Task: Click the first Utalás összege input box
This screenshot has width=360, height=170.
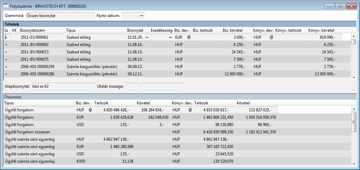Action: point(132,86)
